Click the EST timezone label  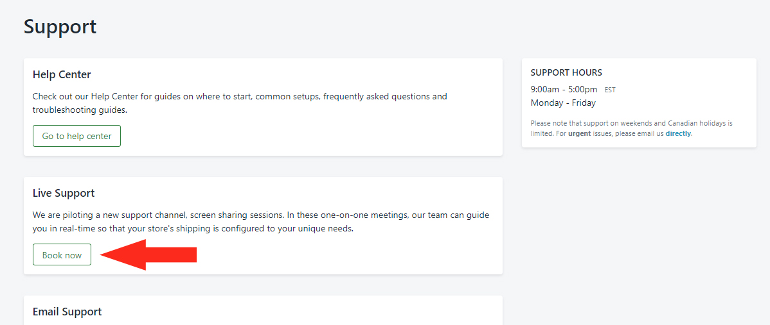610,90
